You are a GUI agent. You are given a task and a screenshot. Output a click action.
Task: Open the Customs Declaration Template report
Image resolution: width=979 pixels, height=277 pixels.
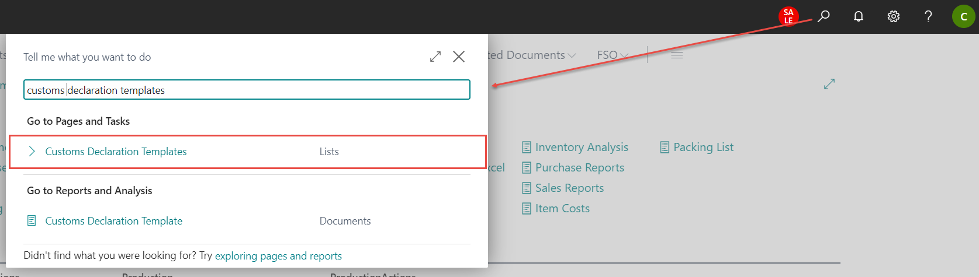(x=113, y=221)
